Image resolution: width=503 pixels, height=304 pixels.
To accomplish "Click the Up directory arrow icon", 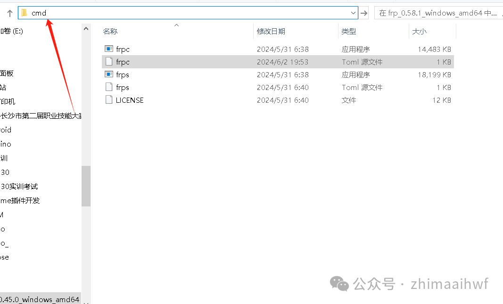I will [x=9, y=13].
